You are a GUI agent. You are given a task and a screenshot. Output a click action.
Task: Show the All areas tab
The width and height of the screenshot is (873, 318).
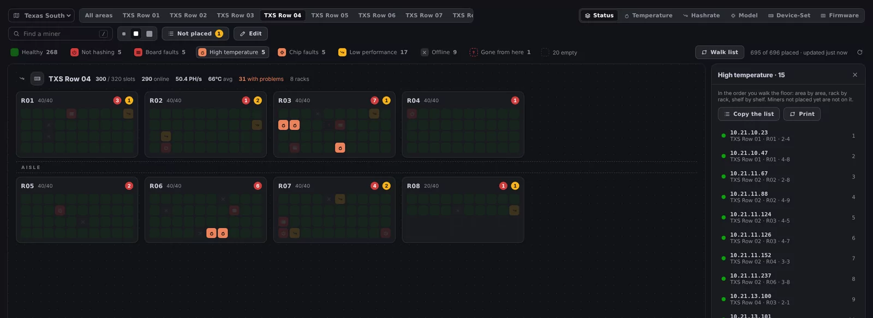pyautogui.click(x=99, y=15)
